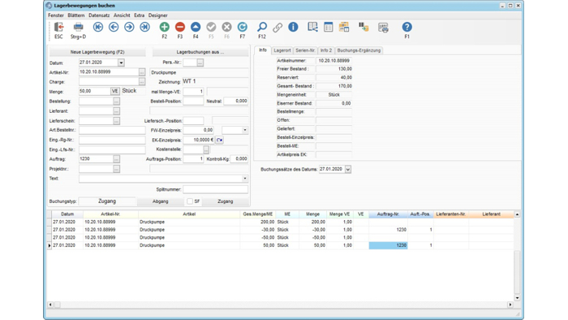
Task: Open search with F12 magnifier
Action: pyautogui.click(x=262, y=27)
